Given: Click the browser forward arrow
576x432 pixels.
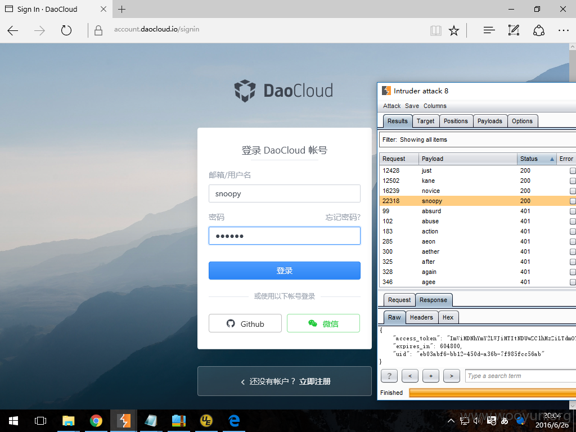Looking at the screenshot, I should (39, 30).
